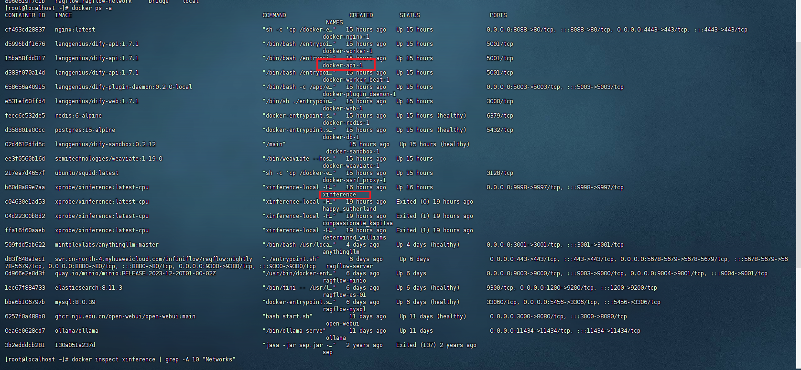The height and width of the screenshot is (370, 801).
Task: Click the STATUS column header
Action: (410, 15)
